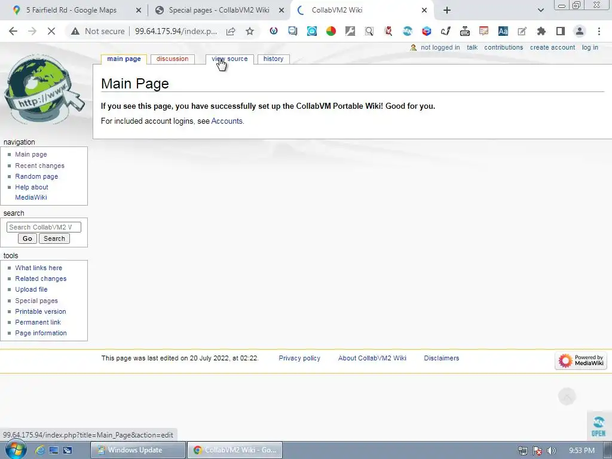
Task: Click the magnifying glass extension icon
Action: (x=369, y=31)
